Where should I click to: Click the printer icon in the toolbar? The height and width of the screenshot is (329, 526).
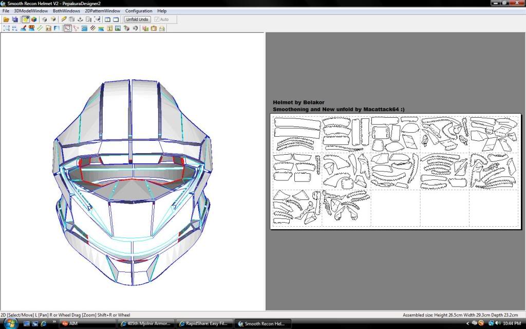tap(162, 28)
